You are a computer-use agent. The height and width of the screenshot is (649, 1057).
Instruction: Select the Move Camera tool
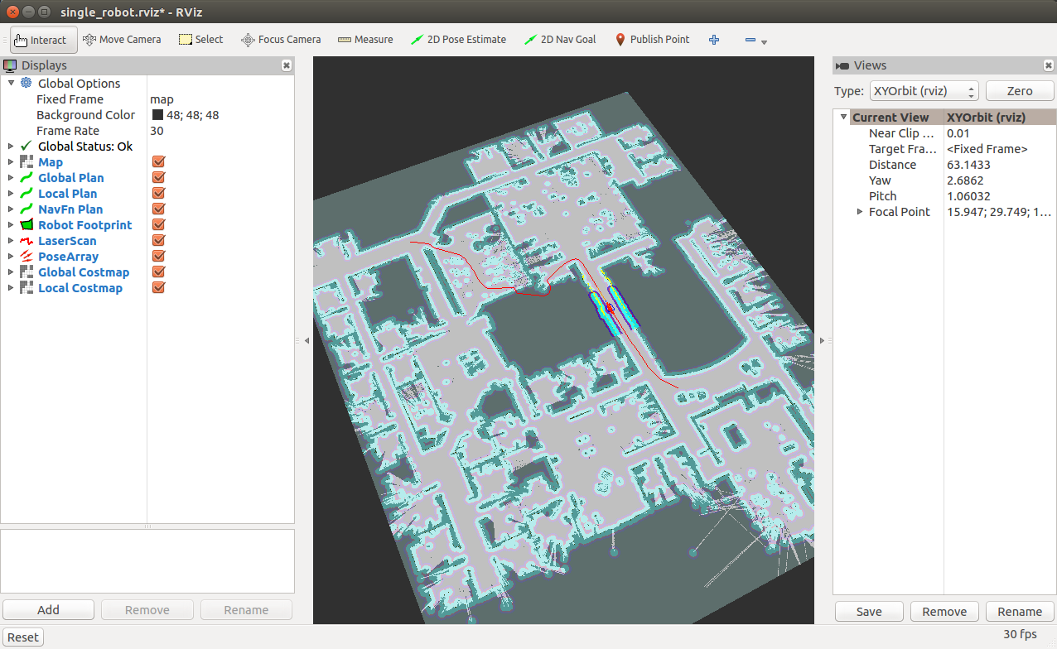[x=121, y=39]
